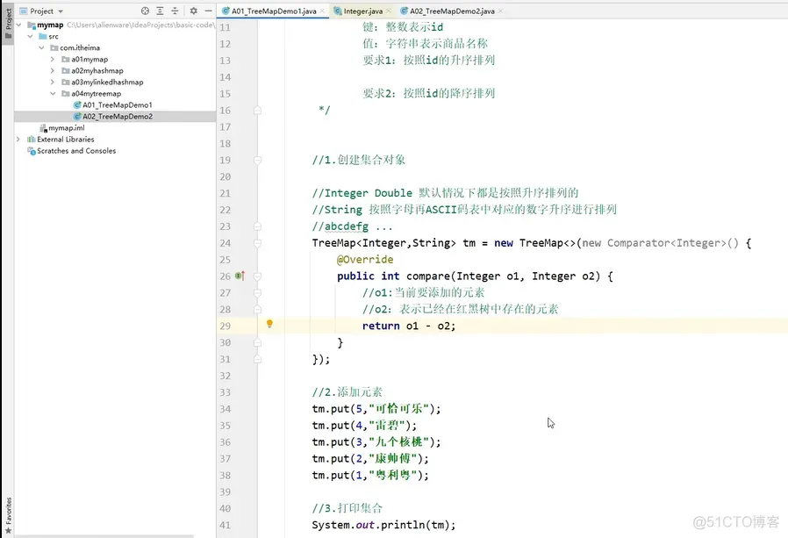Close the Integer.java tab
The image size is (788, 538).
388,11
